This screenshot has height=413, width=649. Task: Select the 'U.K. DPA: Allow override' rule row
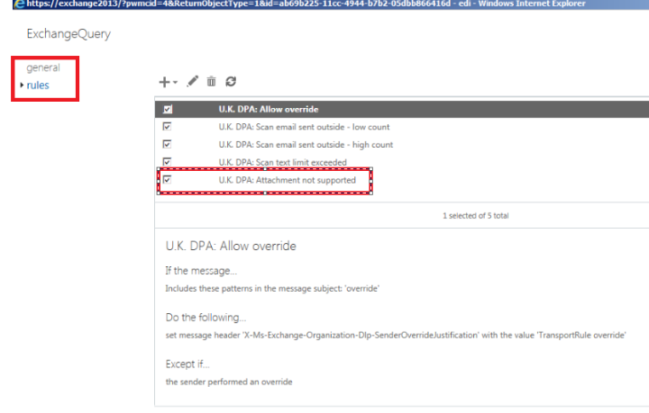tap(267, 110)
